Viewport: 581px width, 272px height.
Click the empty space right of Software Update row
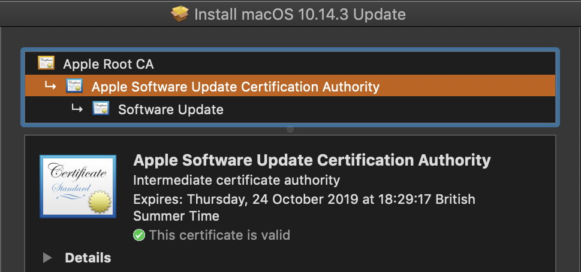click(390, 109)
